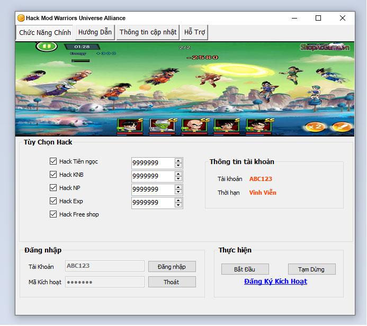Close the Hack Mod Warriors window
This screenshot has width=367, height=326.
point(343,18)
